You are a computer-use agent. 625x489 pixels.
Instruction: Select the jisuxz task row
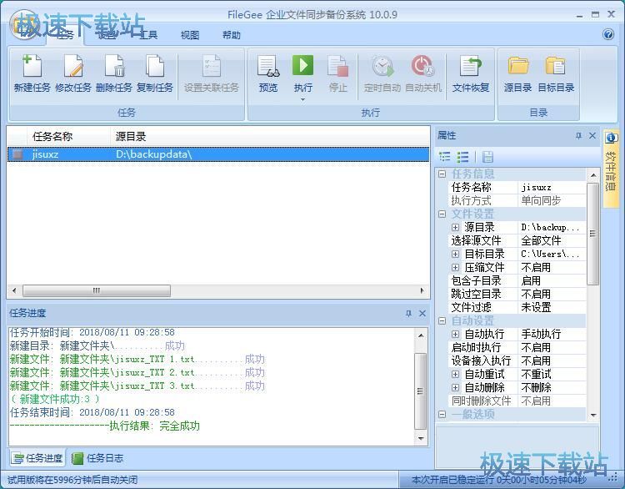218,154
